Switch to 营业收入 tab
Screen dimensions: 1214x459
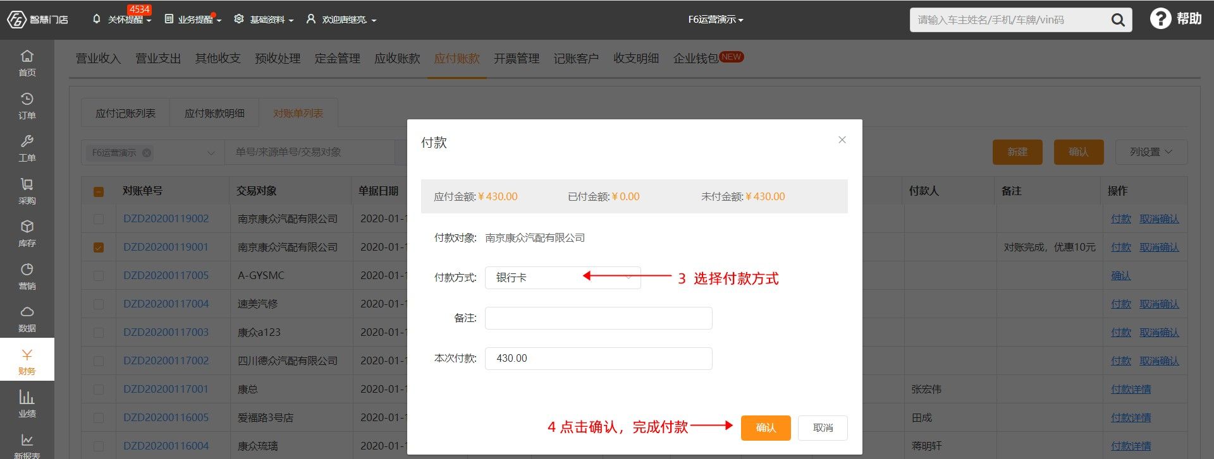point(98,59)
